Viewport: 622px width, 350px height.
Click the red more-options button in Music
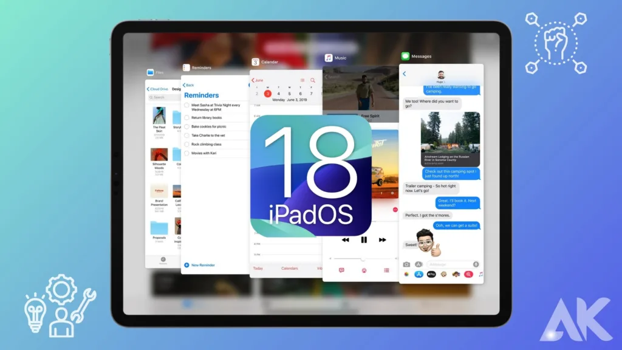[x=395, y=210]
